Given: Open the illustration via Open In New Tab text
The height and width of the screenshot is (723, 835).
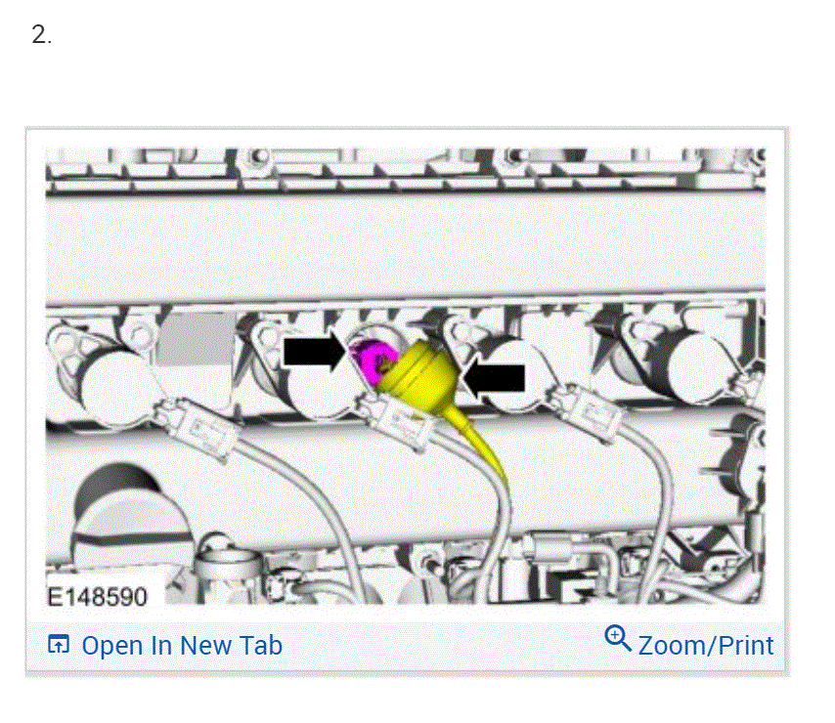Looking at the screenshot, I should (182, 646).
